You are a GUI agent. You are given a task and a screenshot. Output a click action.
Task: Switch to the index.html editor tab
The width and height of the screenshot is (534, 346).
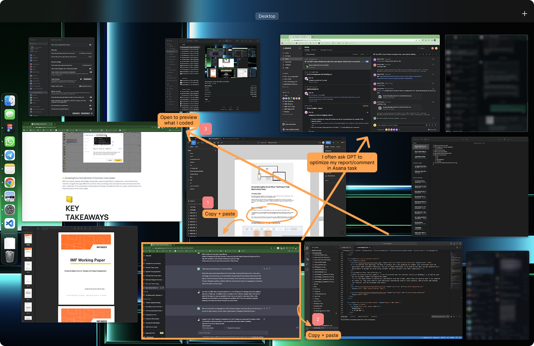pos(346,246)
